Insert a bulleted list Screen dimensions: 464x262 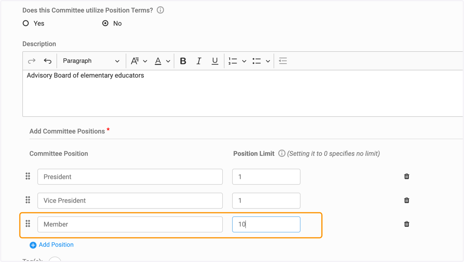click(x=256, y=61)
